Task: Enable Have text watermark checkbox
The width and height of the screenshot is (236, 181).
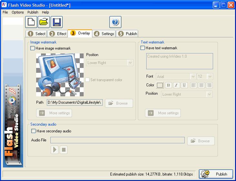Action: tap(142, 48)
